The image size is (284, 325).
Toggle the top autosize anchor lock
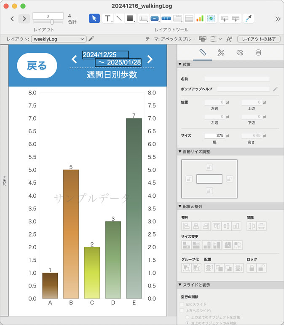(x=209, y=167)
